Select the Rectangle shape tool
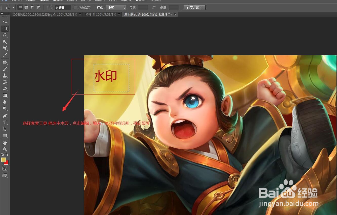The image size is (337, 215). pyautogui.click(x=5, y=135)
